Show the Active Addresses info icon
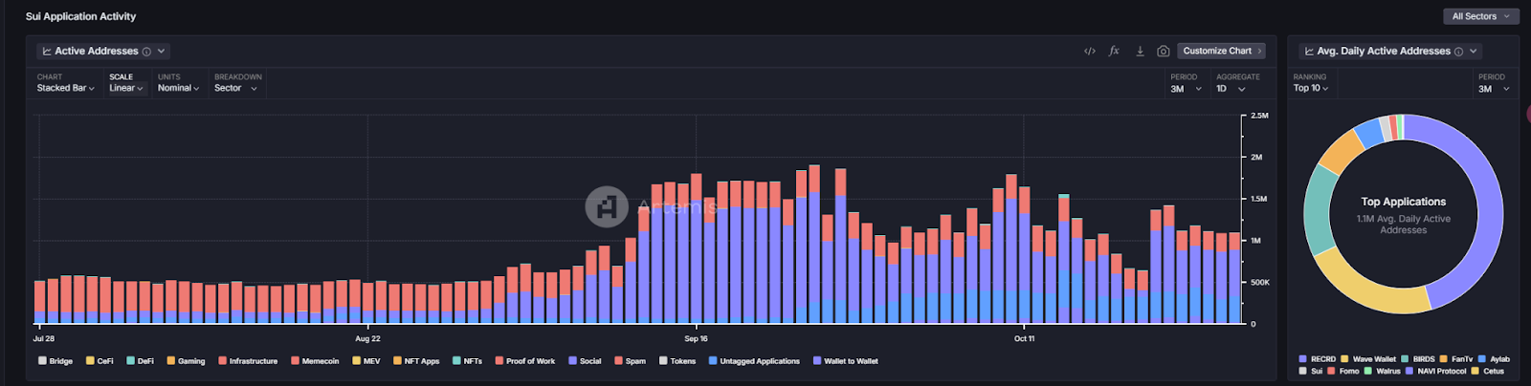Viewport: 1531px width, 386px height. pyautogui.click(x=146, y=52)
